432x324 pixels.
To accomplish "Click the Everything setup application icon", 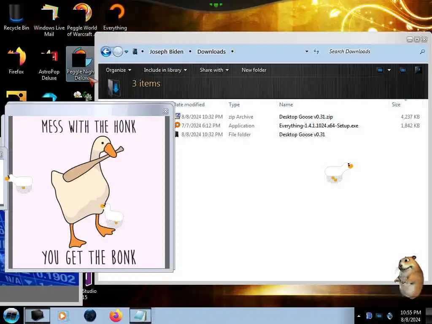I will [178, 125].
